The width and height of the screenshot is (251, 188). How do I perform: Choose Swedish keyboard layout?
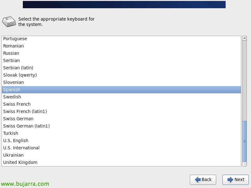[x=121, y=97]
